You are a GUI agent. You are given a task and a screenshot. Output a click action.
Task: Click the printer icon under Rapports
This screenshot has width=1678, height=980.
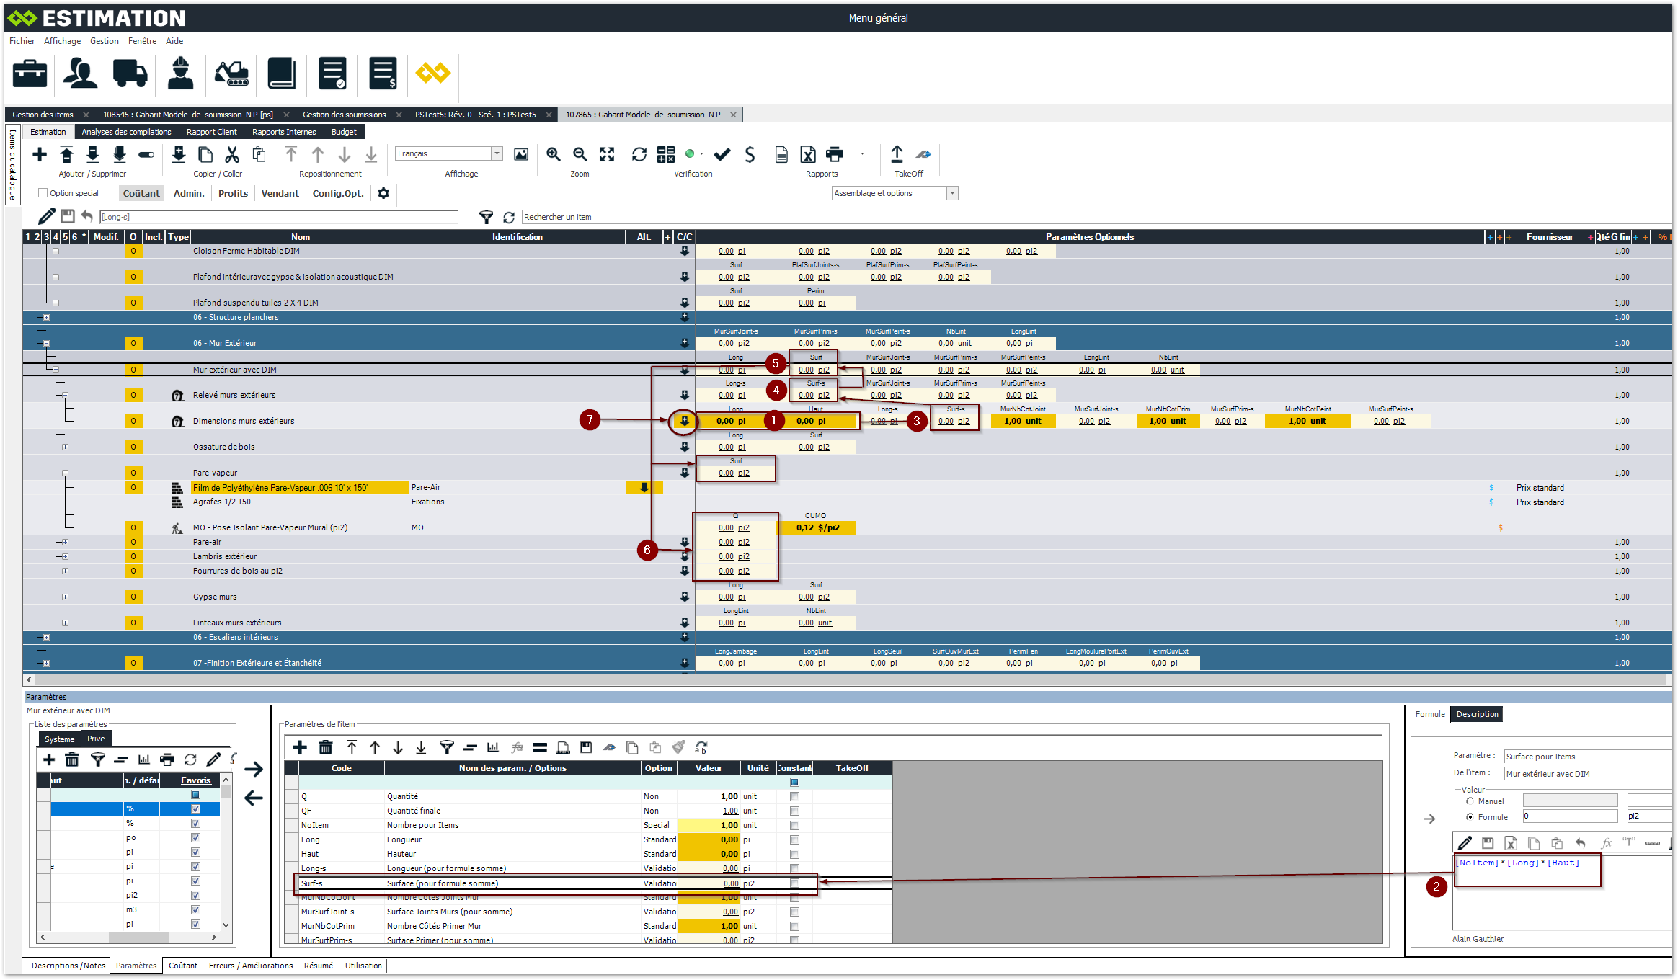835,154
